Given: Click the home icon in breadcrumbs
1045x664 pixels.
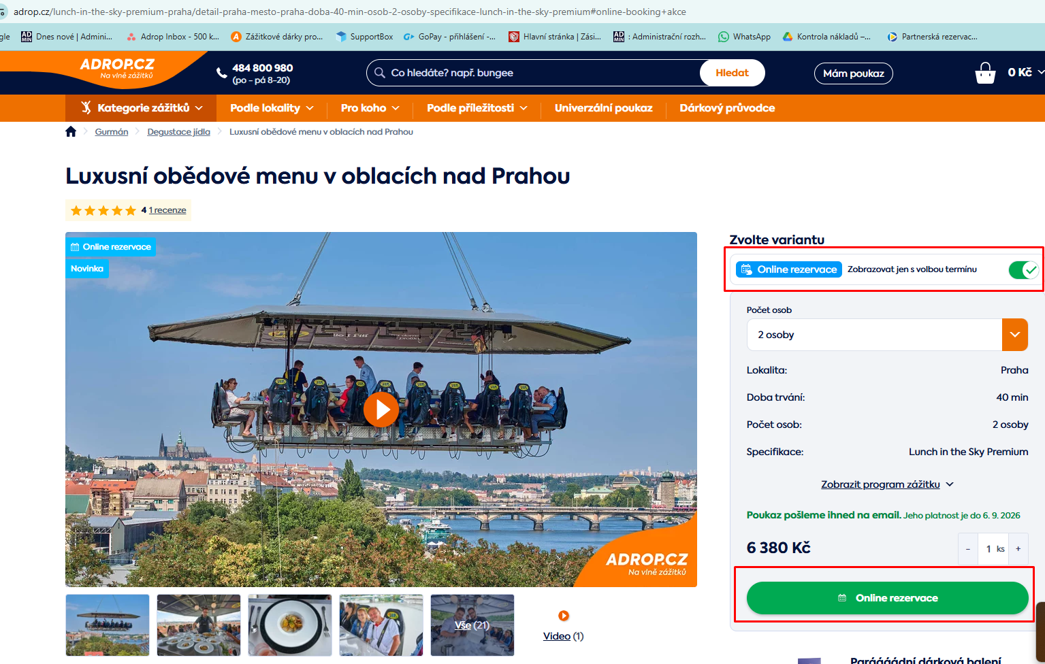Looking at the screenshot, I should pos(71,132).
